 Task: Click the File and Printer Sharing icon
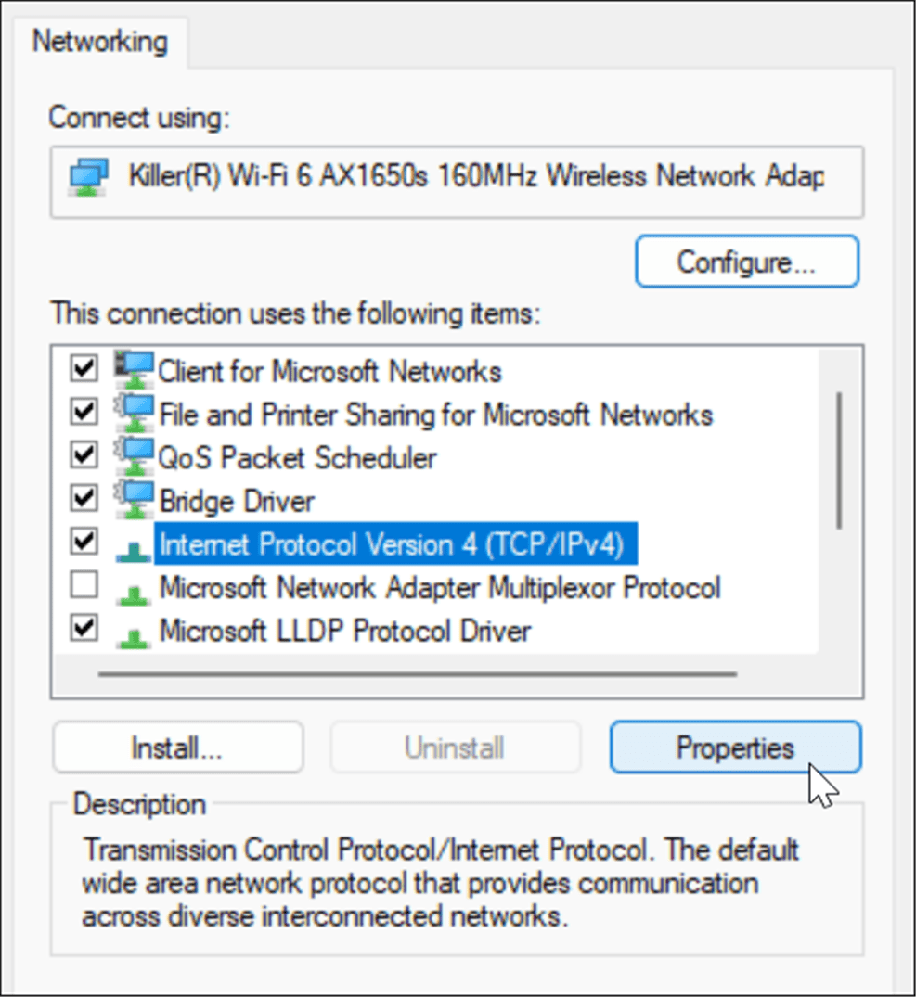tap(134, 414)
